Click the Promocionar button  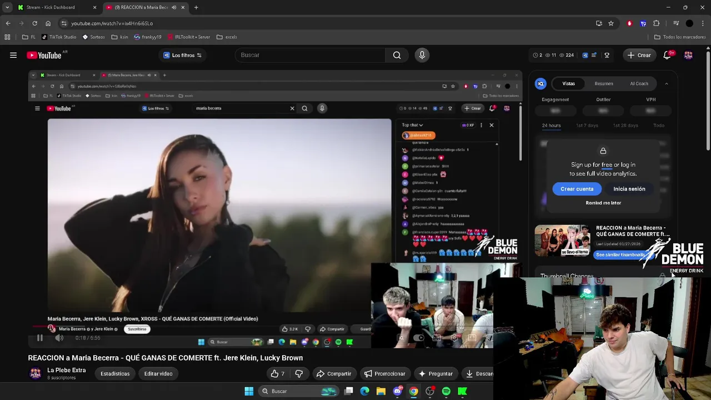(x=384, y=374)
